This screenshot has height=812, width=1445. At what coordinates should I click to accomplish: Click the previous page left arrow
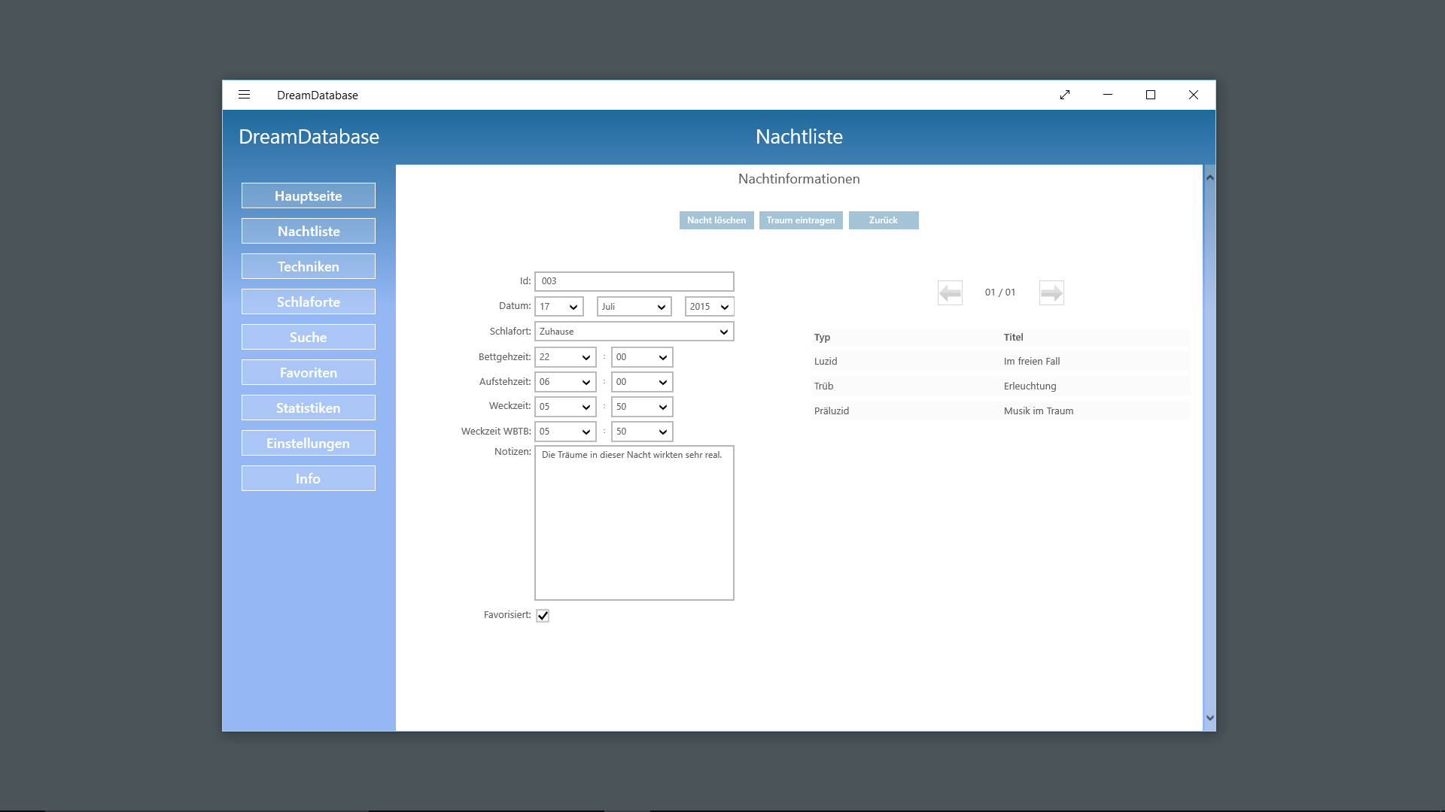click(x=950, y=292)
